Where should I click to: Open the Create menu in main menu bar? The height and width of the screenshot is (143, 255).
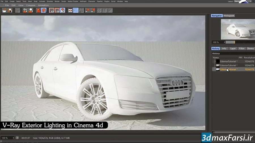point(12,1)
